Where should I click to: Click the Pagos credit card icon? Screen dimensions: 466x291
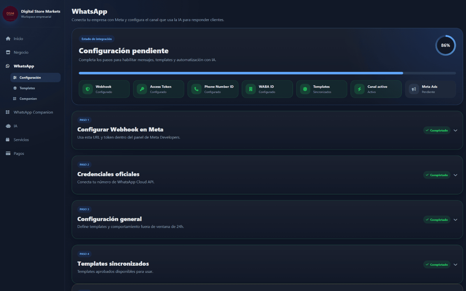pos(8,153)
